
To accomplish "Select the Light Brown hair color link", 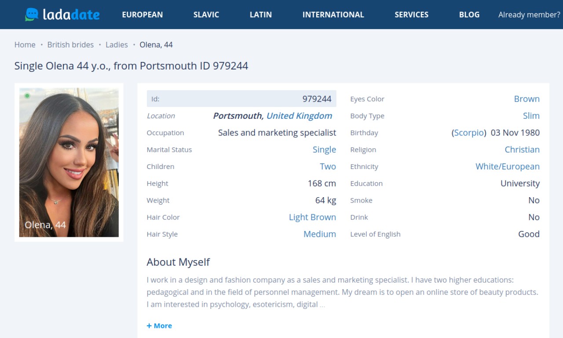I will click(312, 217).
